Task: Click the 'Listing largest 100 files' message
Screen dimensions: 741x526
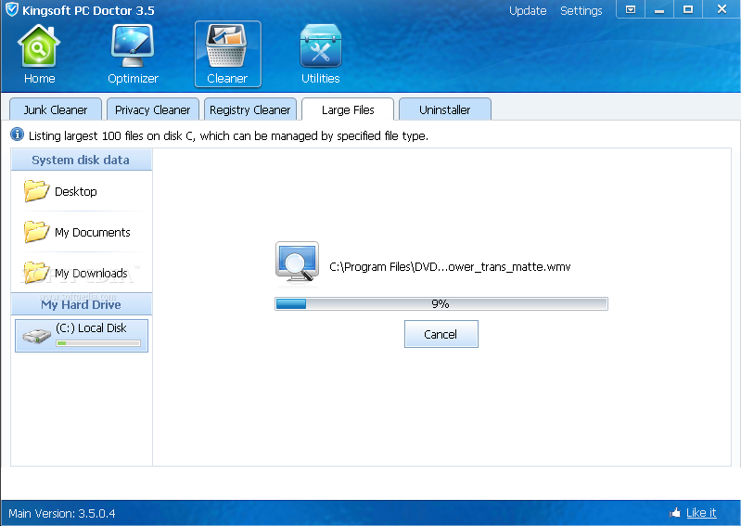Action: (x=228, y=136)
